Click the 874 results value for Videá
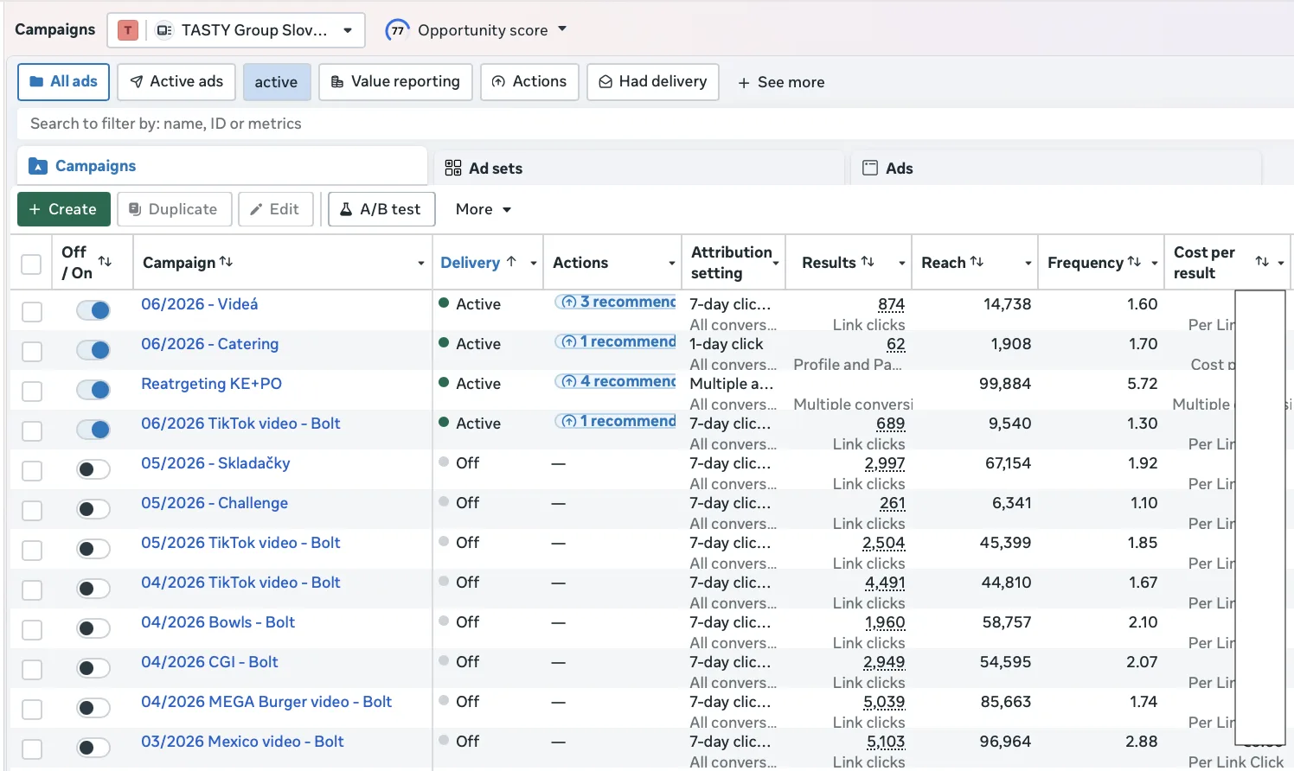This screenshot has width=1294, height=771. pos(891,305)
